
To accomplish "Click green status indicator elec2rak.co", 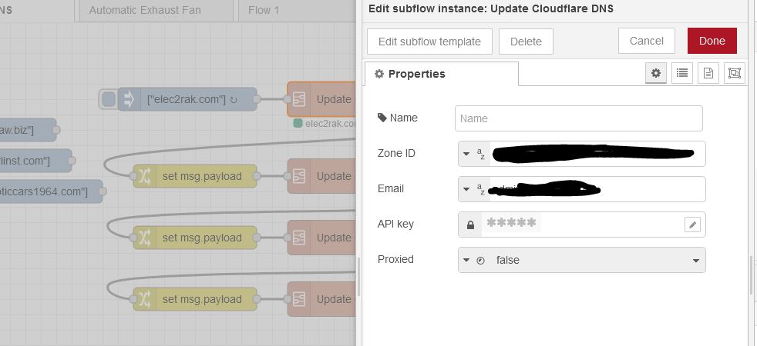I will [x=298, y=123].
